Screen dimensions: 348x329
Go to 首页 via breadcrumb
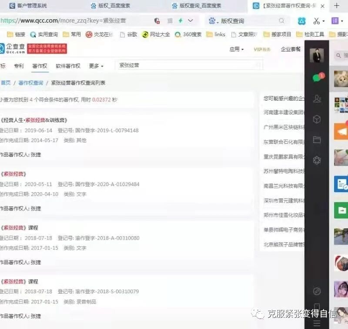[6, 83]
